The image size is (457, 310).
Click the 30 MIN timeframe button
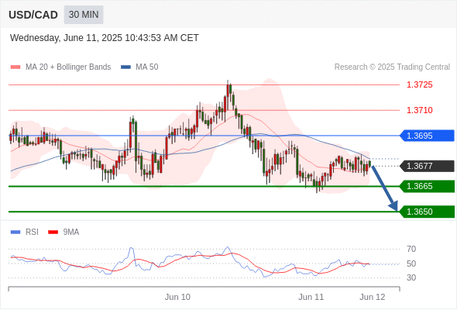click(84, 15)
